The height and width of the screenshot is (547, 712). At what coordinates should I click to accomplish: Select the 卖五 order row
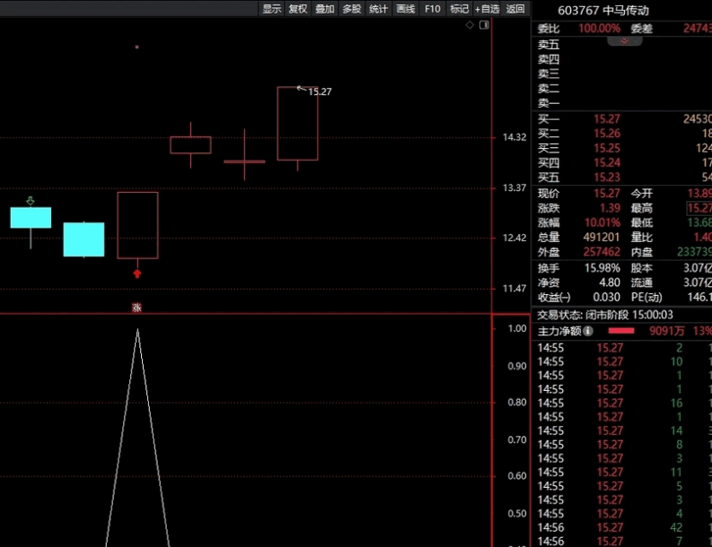coord(621,45)
